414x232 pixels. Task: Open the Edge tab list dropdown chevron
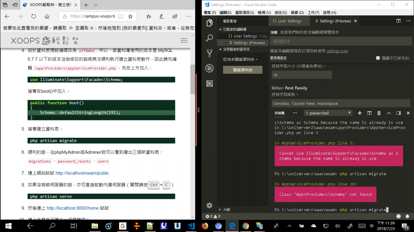coord(95,5)
